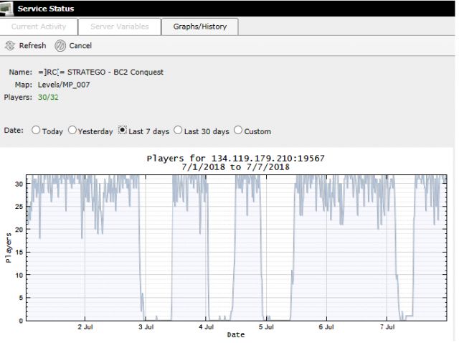Select the Today date option

(x=36, y=131)
